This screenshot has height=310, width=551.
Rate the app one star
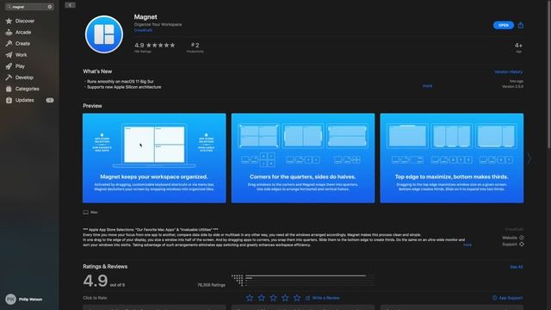click(x=250, y=298)
